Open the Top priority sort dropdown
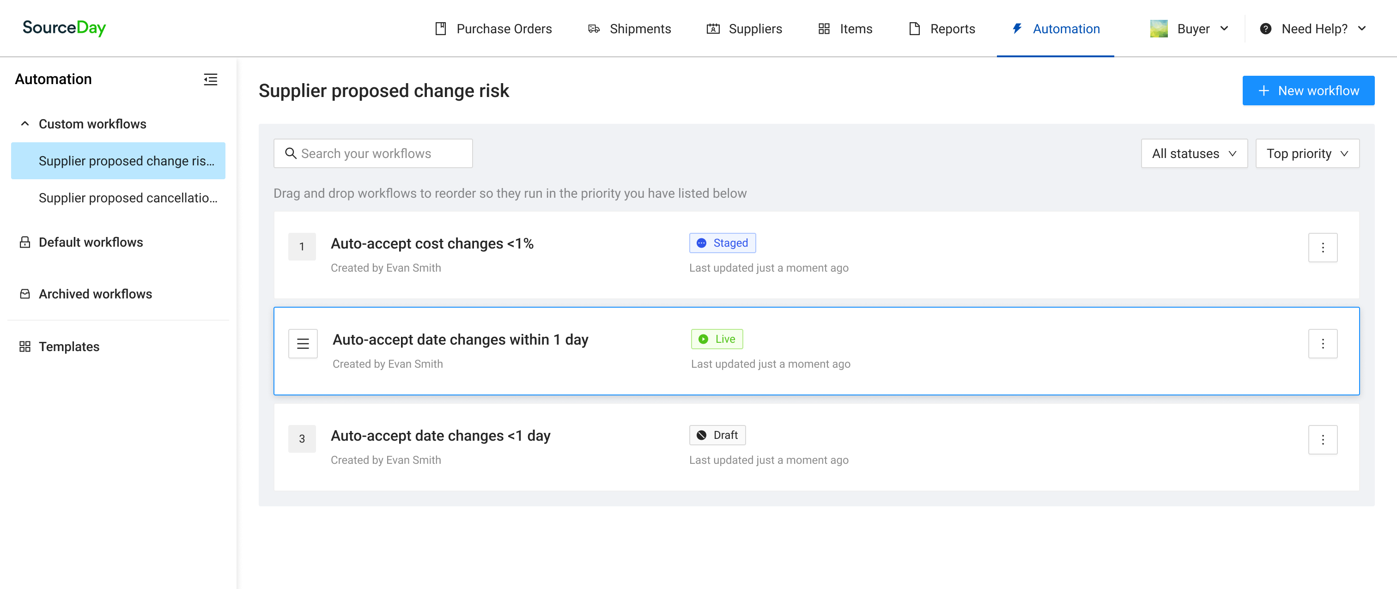The width and height of the screenshot is (1397, 589). 1307,153
